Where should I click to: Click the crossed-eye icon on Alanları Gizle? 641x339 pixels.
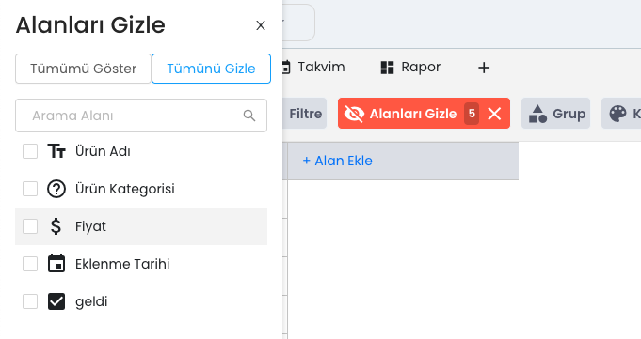(x=354, y=114)
